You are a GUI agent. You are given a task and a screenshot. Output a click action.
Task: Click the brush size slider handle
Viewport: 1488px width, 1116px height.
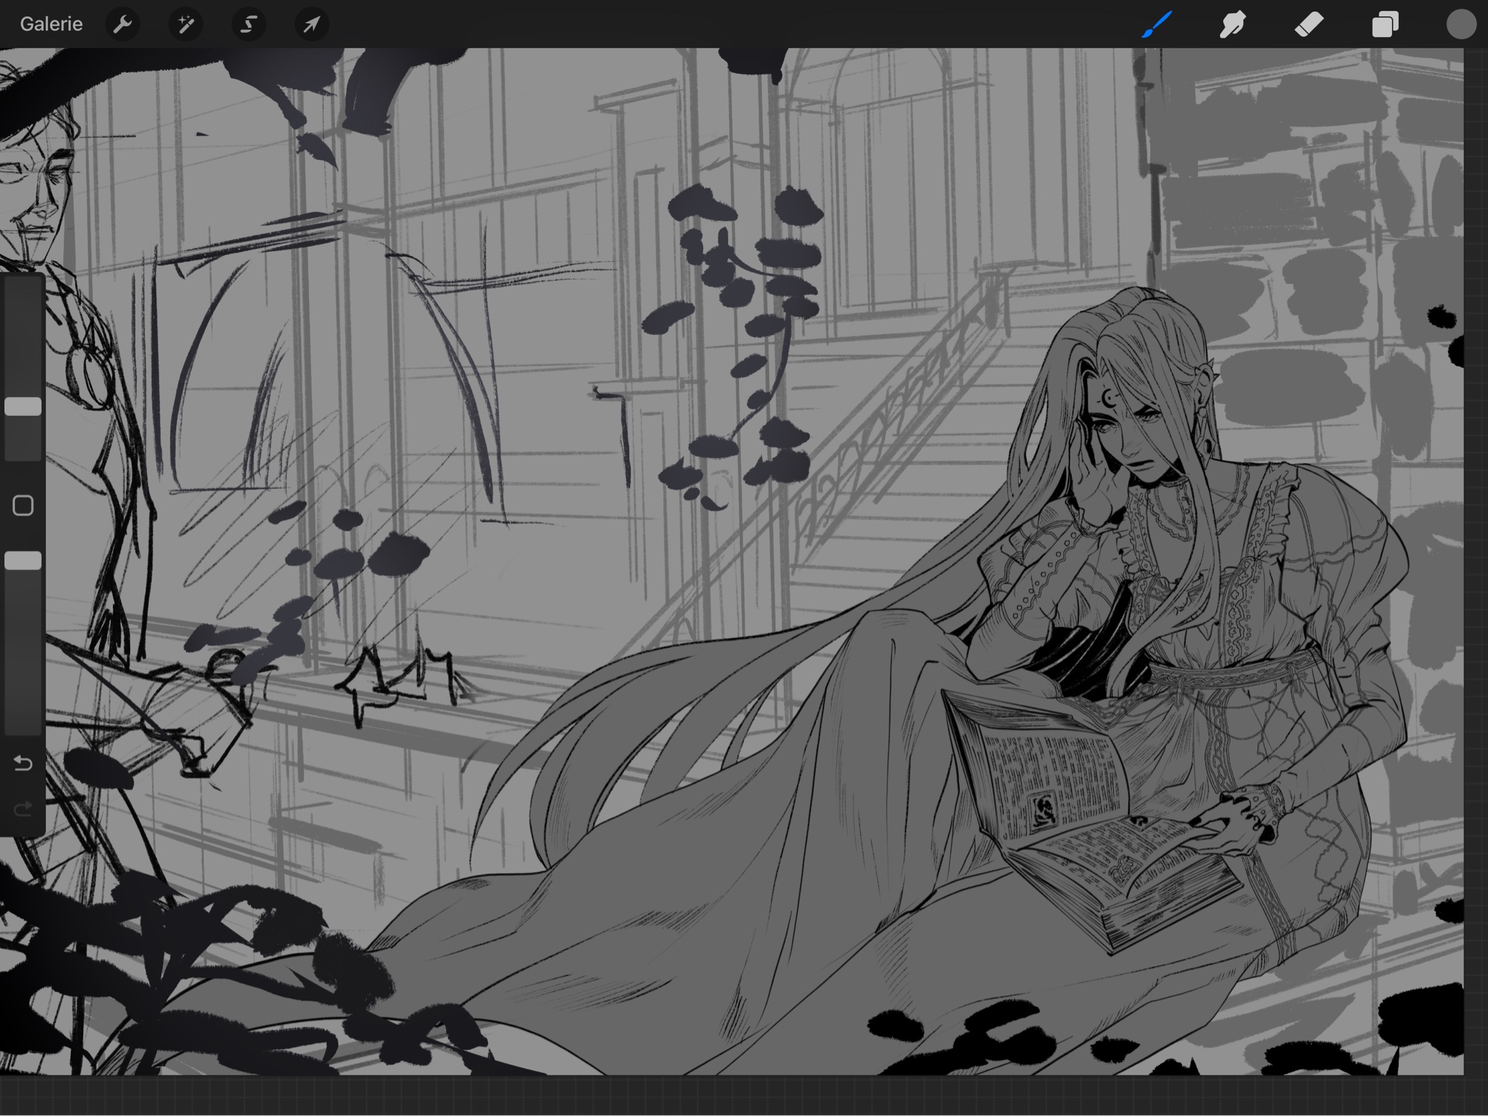tap(23, 406)
